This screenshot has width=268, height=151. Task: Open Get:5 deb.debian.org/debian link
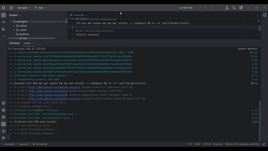(48, 95)
